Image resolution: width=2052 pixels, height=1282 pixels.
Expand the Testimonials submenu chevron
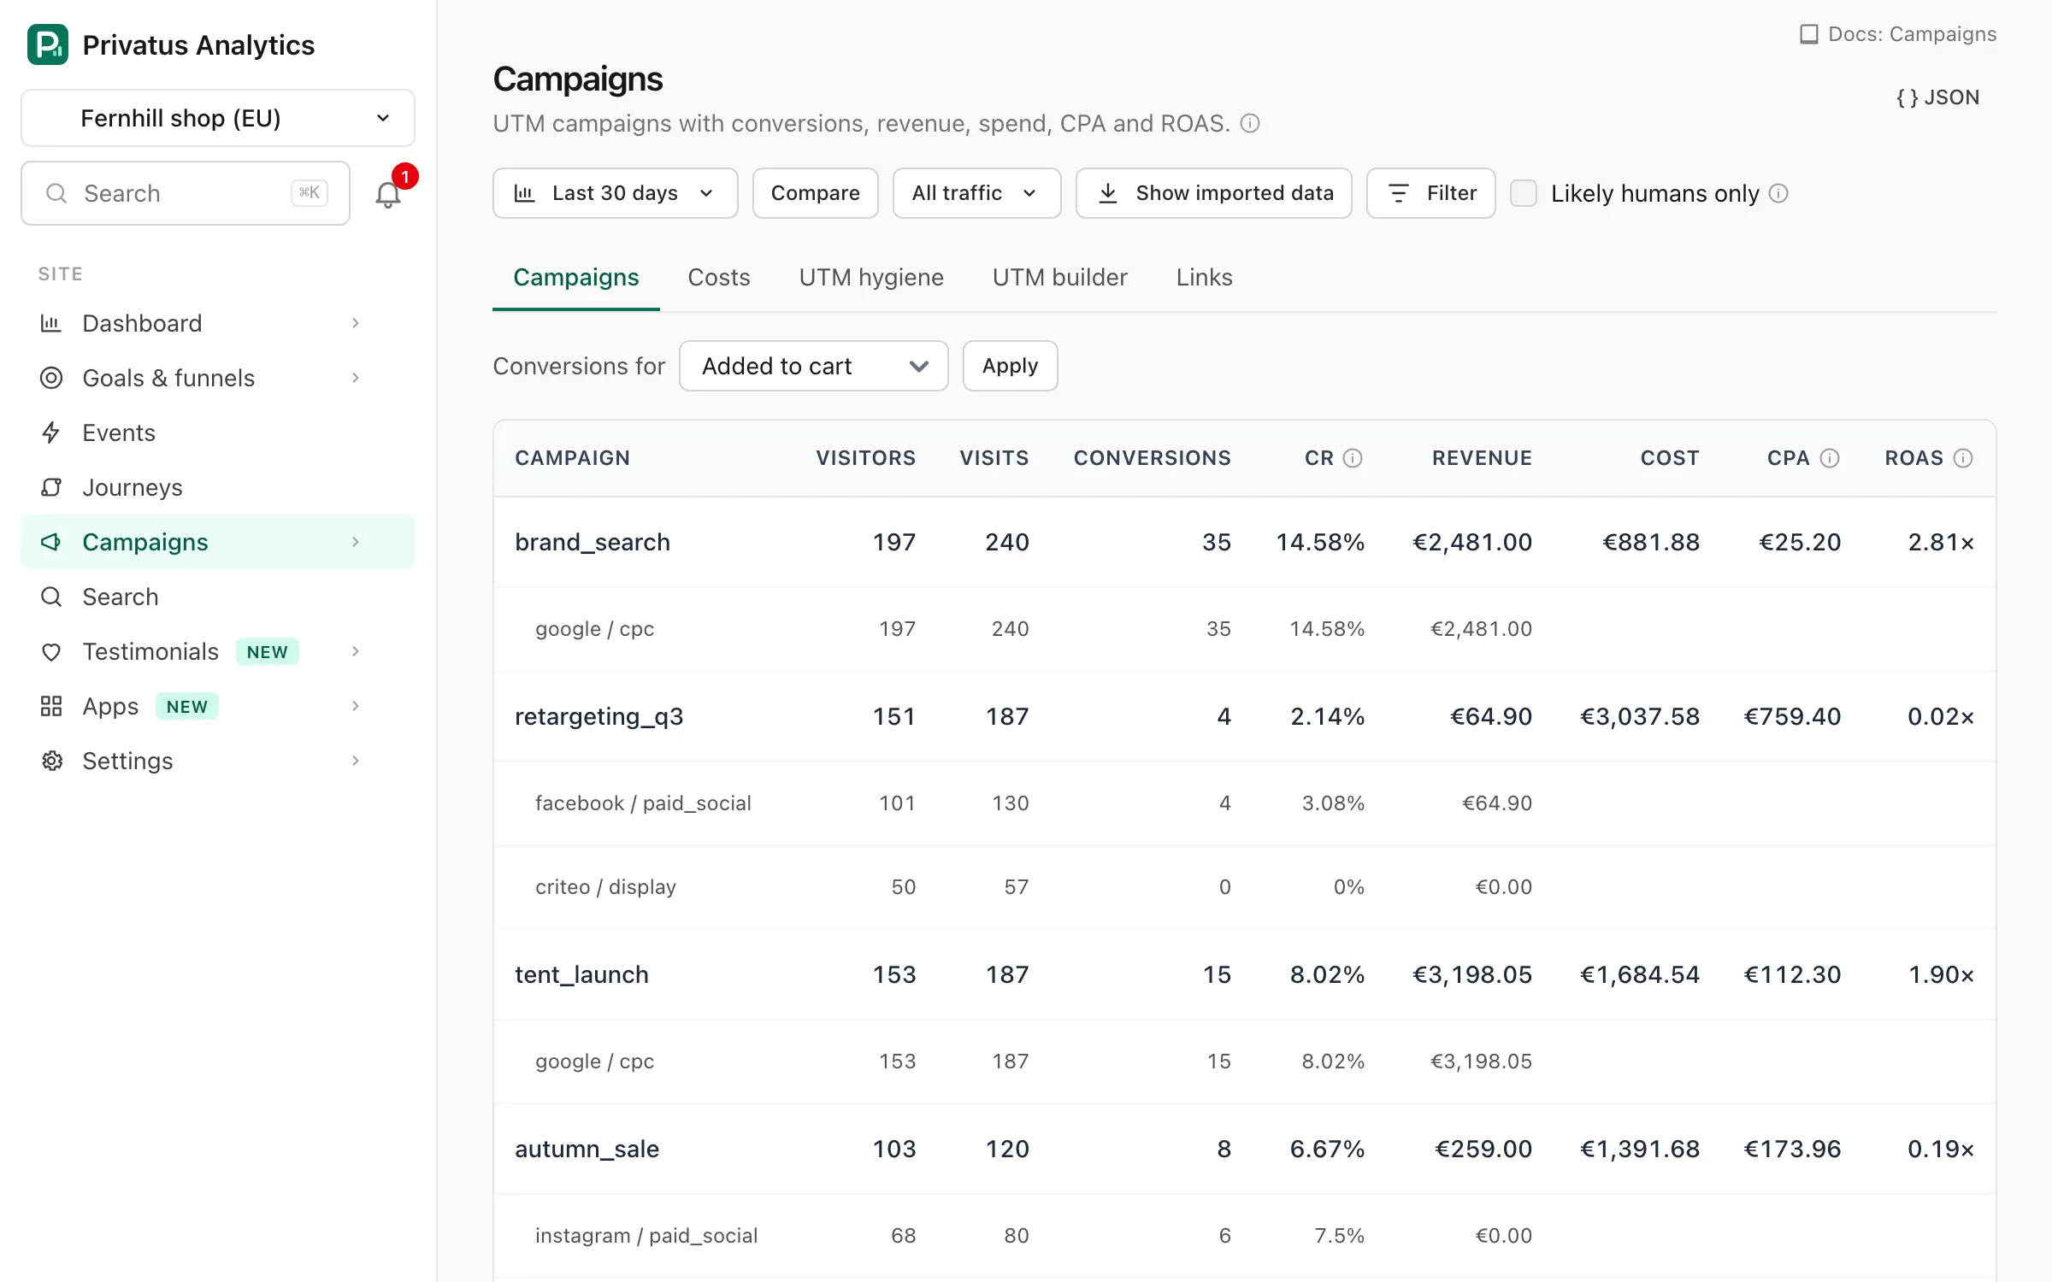point(356,651)
